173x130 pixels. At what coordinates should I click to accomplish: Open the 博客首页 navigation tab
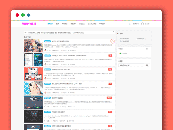(50, 24)
